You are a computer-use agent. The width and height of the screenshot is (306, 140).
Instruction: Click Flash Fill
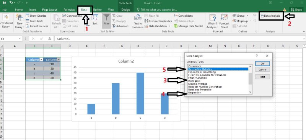click(x=152, y=16)
